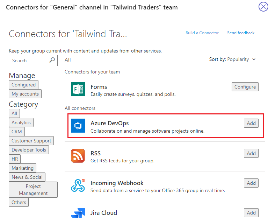Click in the Search connectors field
268x218 pixels.
(x=33, y=61)
